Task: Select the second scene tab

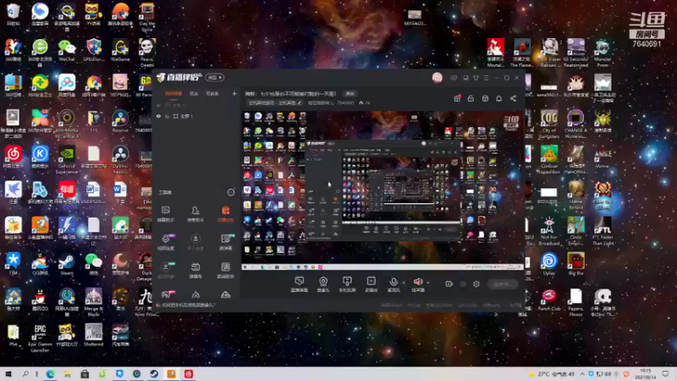Action: coord(194,94)
